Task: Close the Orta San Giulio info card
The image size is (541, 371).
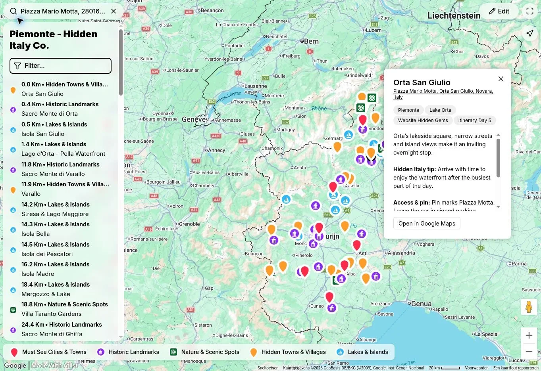Action: [x=501, y=79]
